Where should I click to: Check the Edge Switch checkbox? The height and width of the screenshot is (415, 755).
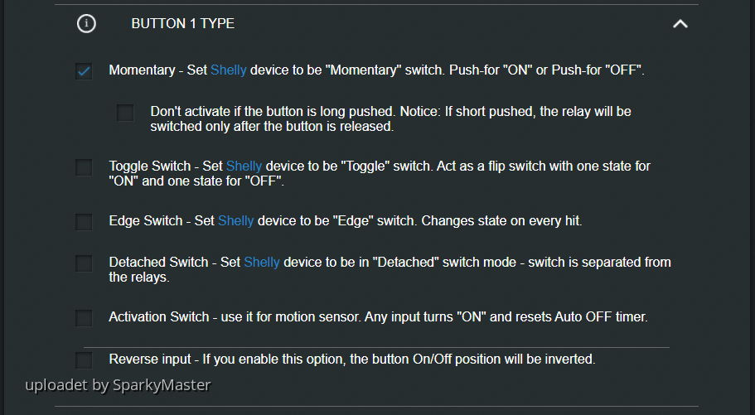click(84, 222)
